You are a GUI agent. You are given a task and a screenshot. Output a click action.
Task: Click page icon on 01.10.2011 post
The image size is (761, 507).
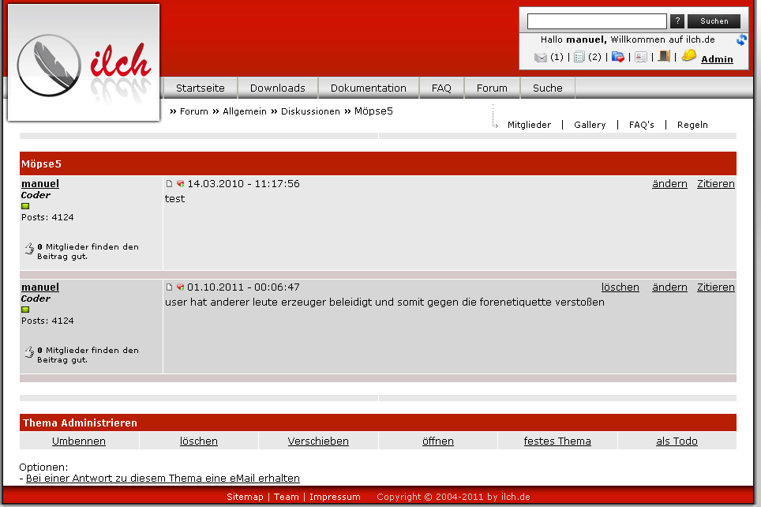[169, 287]
